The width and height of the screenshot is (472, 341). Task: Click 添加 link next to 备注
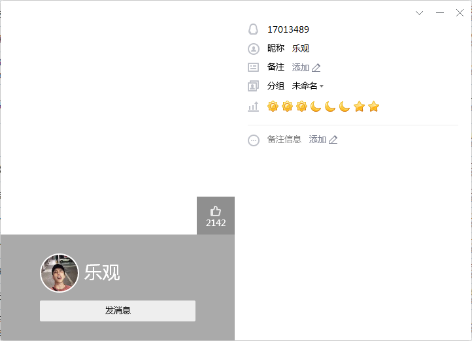tap(301, 67)
